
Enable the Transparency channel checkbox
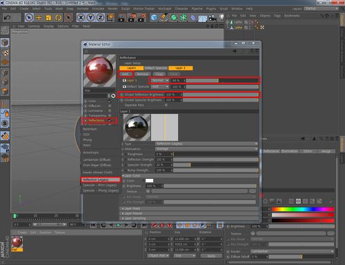coord(110,115)
